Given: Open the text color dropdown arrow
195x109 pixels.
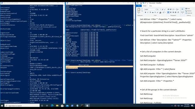Looking at the screenshot, I should [162, 12].
